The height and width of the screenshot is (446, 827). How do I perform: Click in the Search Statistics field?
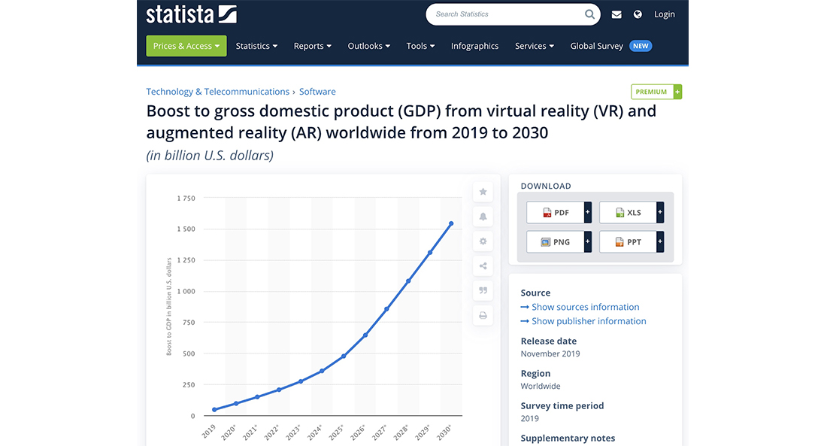click(504, 14)
